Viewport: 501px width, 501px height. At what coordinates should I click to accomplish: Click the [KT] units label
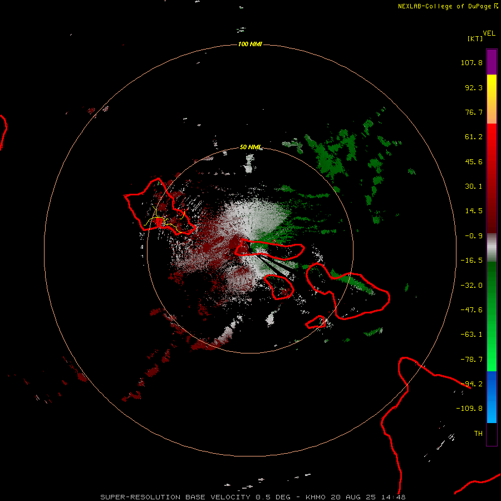click(475, 38)
